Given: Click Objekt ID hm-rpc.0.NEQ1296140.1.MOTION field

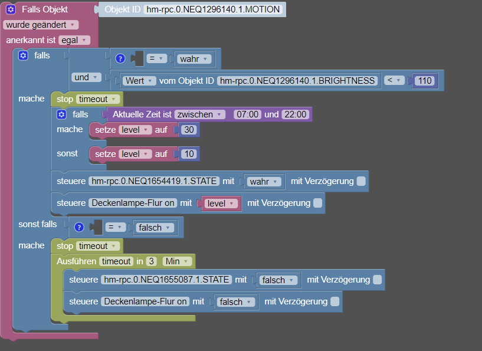Looking at the screenshot, I should point(213,9).
